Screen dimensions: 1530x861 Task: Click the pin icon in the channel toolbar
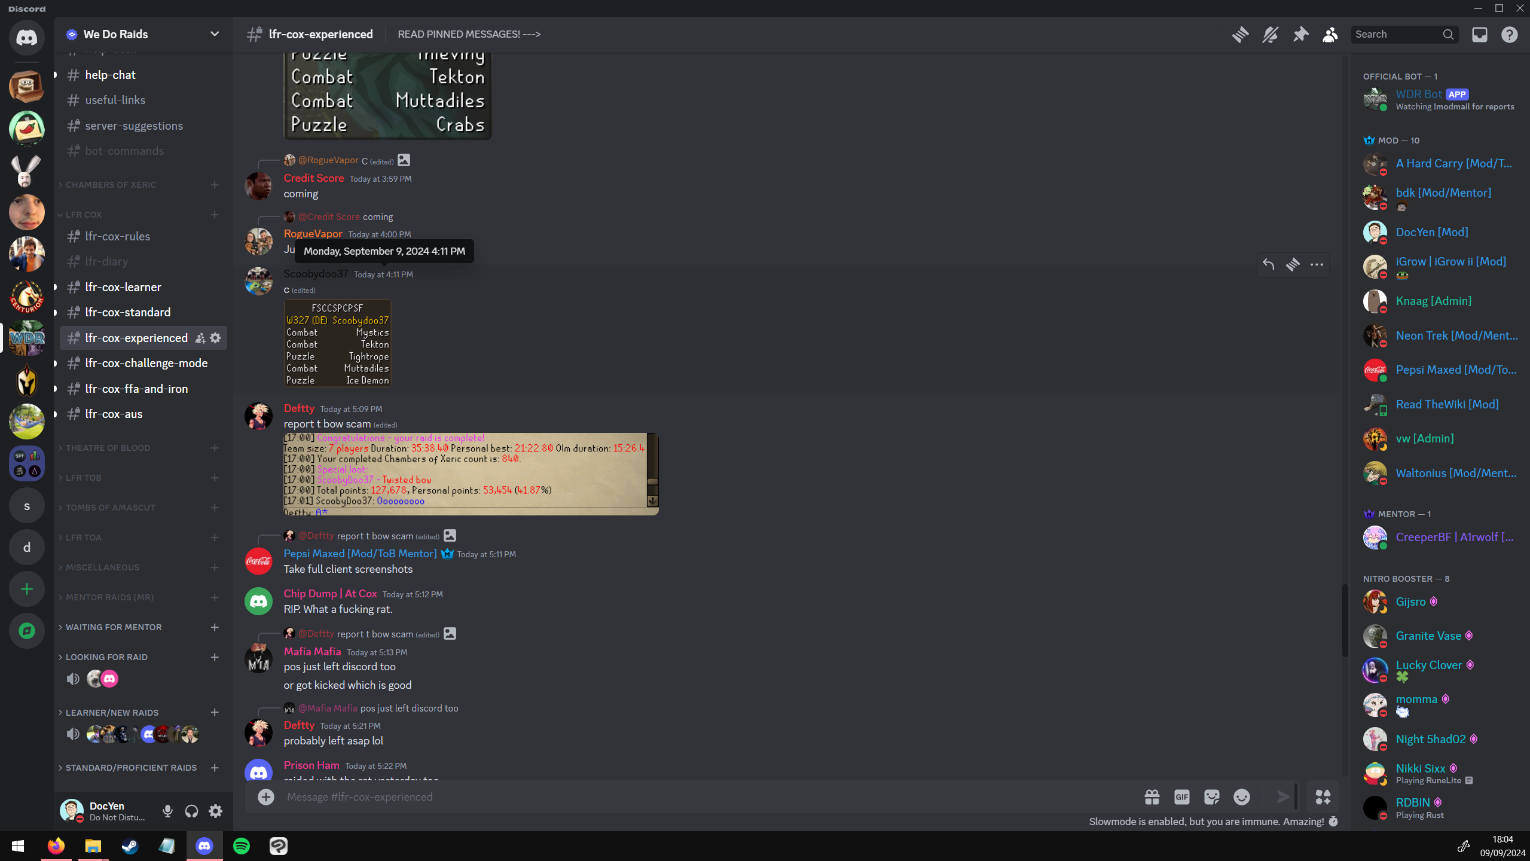(1300, 35)
